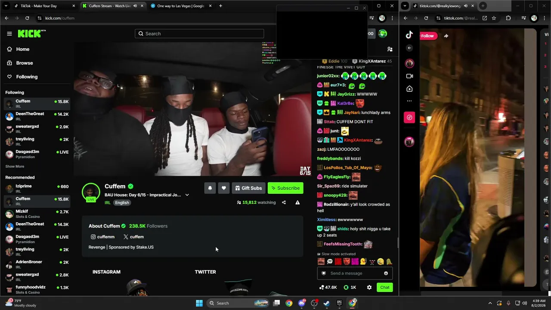551x310 pixels.
Task: Click the Windows taskbar Search box
Action: pos(238,303)
